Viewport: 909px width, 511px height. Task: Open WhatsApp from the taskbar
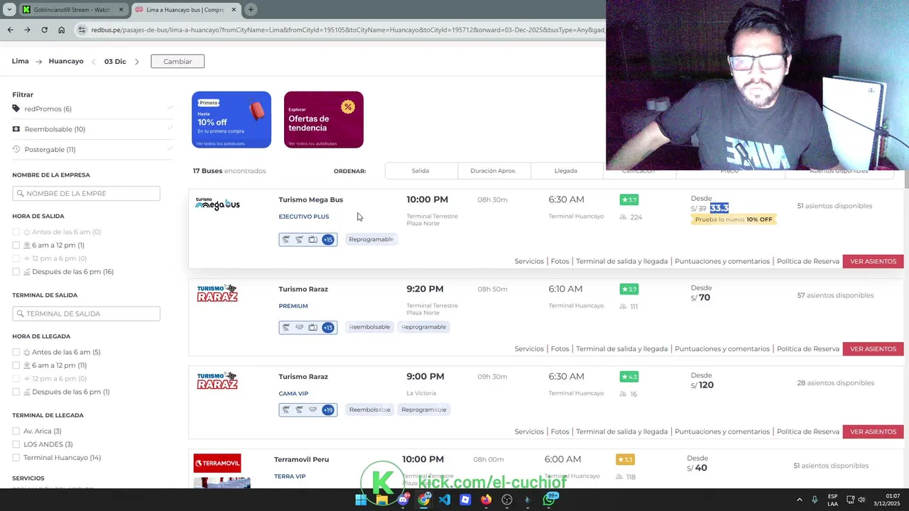tap(548, 500)
